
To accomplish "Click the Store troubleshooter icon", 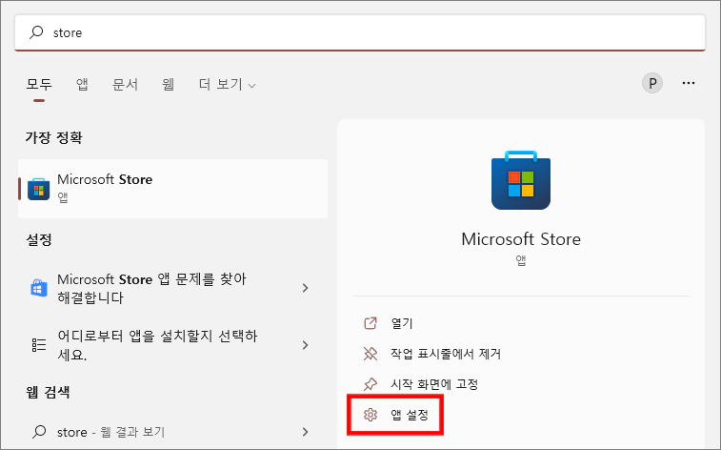I will pyautogui.click(x=39, y=288).
